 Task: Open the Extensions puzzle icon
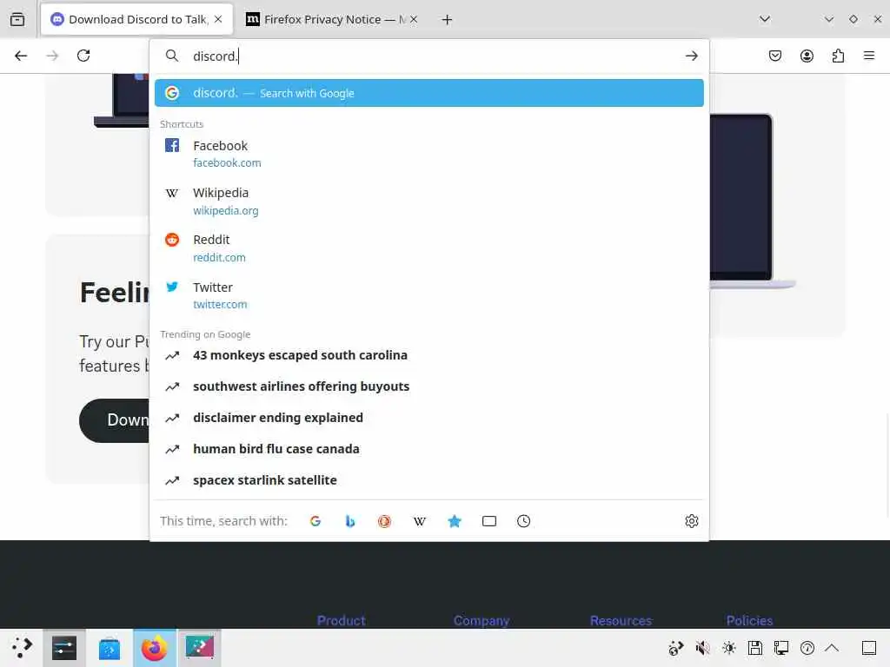[838, 56]
